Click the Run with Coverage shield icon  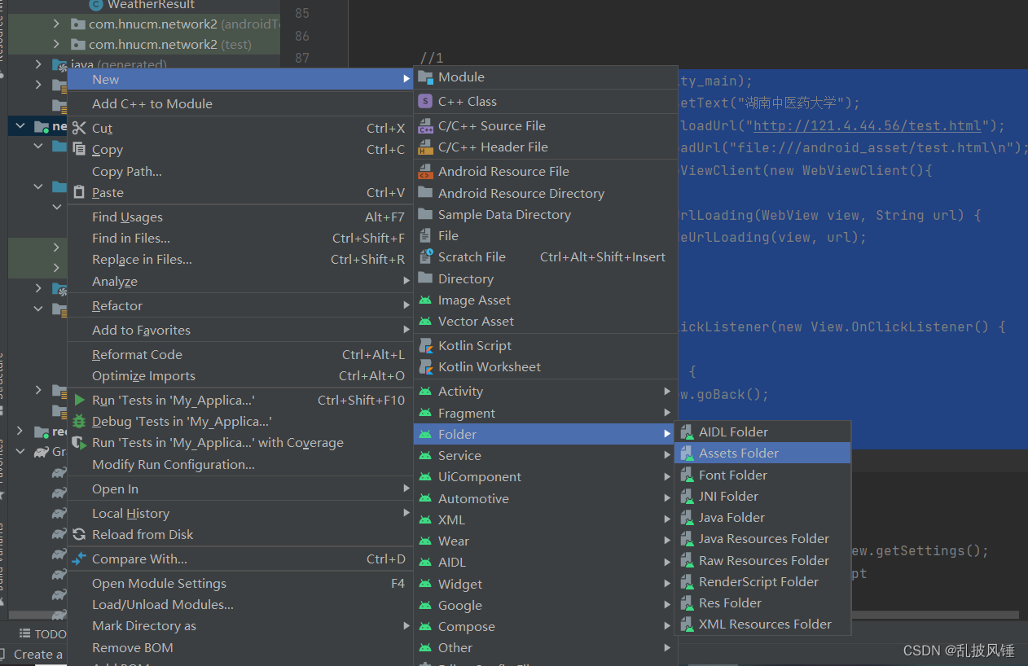[x=79, y=443]
